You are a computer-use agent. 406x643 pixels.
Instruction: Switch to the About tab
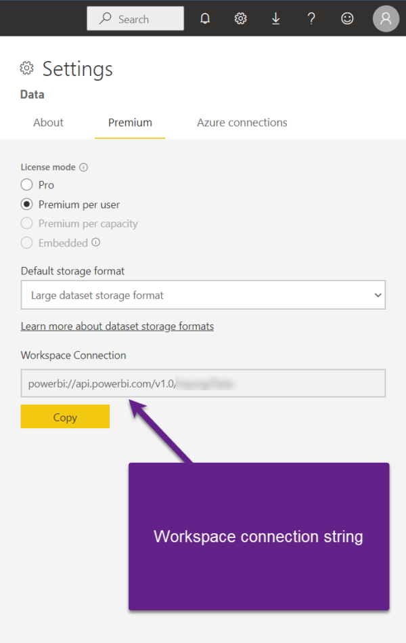(48, 123)
